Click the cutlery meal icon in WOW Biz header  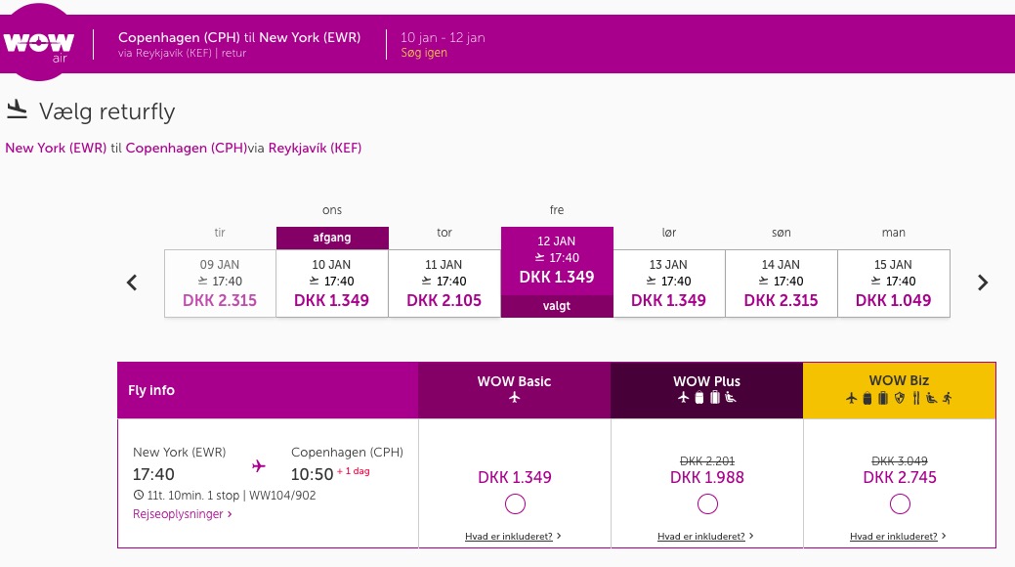pyautogui.click(x=915, y=398)
